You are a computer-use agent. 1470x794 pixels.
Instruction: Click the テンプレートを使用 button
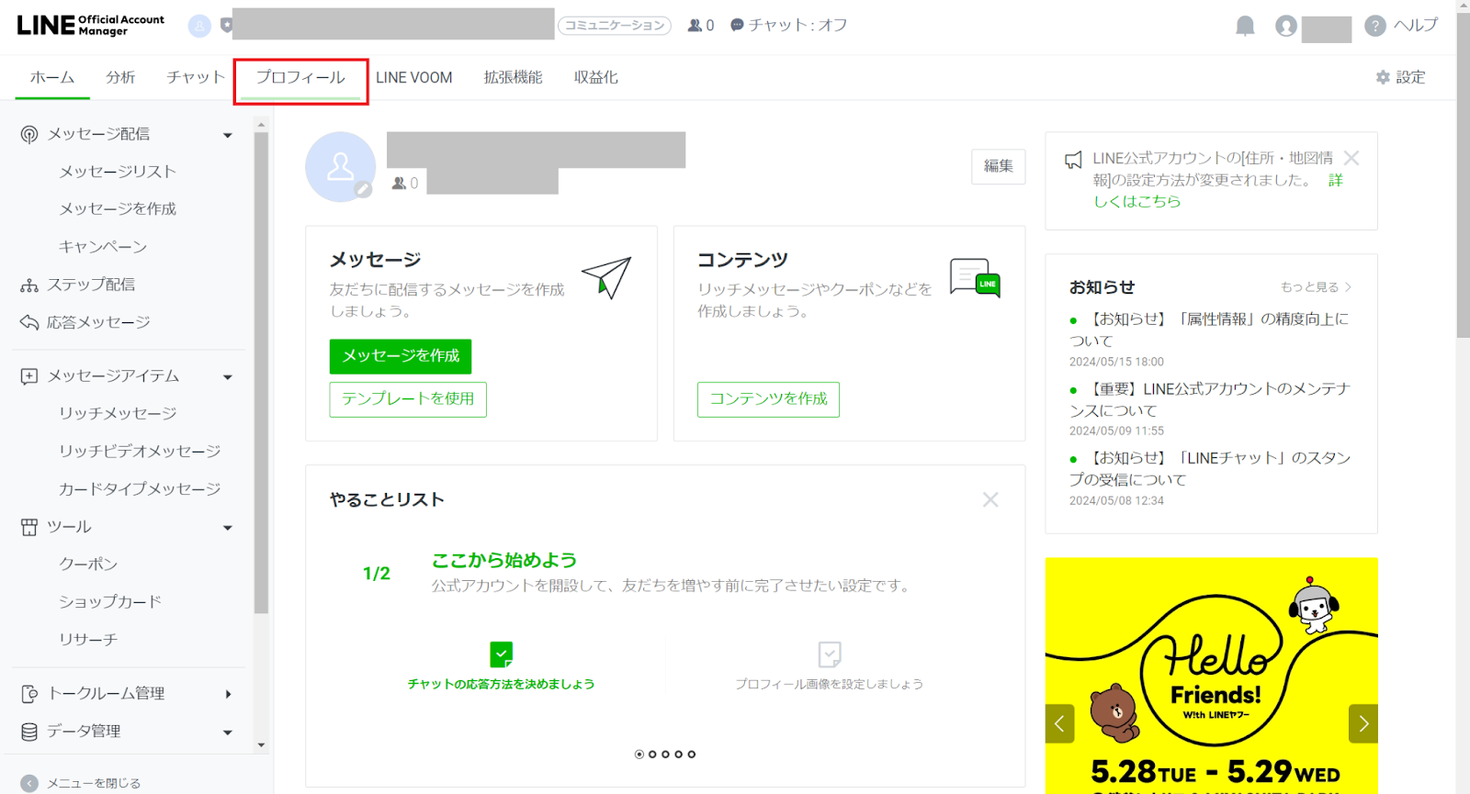point(408,399)
